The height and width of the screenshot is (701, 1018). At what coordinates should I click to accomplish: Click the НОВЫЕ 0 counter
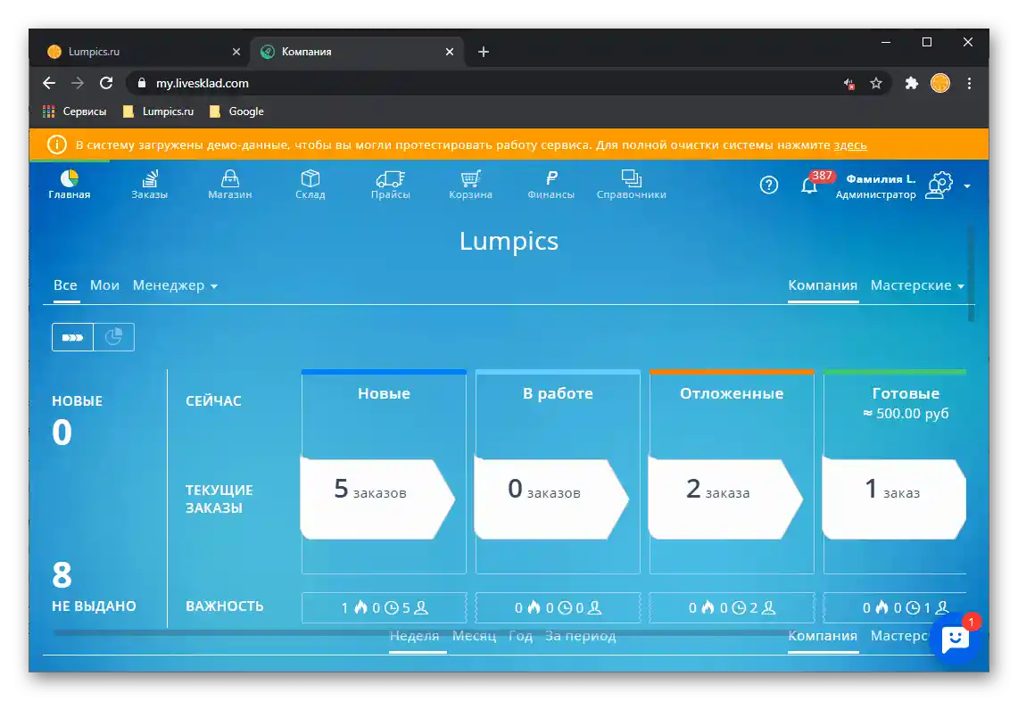tap(78, 421)
